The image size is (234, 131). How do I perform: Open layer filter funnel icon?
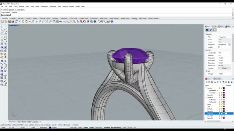223,82
